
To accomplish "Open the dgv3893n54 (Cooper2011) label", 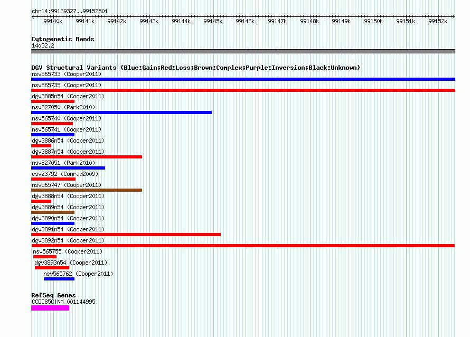I will pyautogui.click(x=71, y=263).
